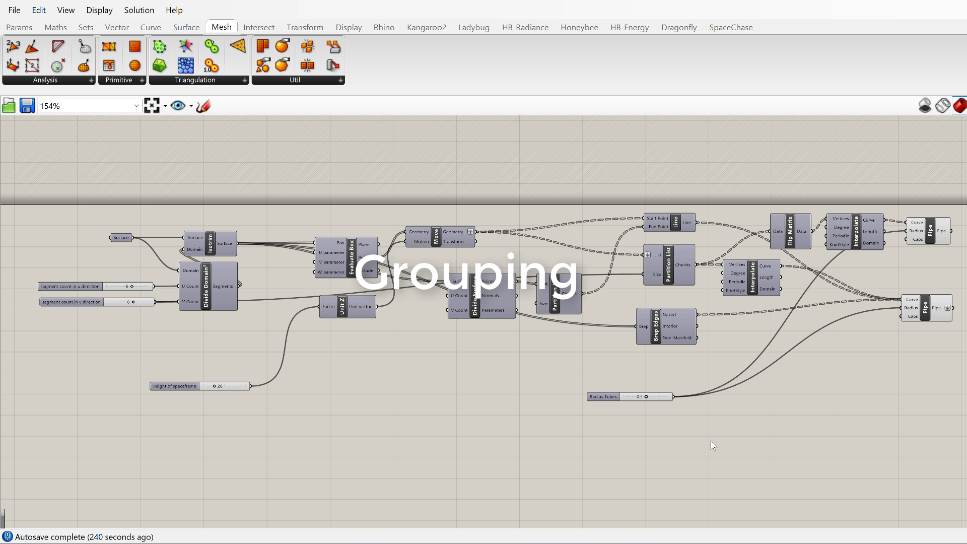
Task: Toggle the wireframe preview mode icon
Action: click(x=942, y=106)
